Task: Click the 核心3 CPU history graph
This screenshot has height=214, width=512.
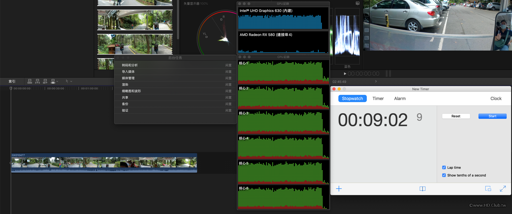Action: (x=283, y=122)
